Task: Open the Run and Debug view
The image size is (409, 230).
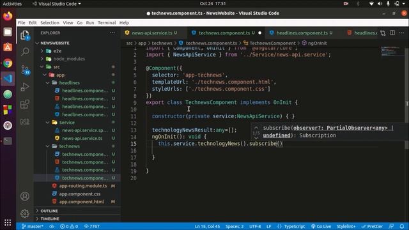Action: click(25, 87)
